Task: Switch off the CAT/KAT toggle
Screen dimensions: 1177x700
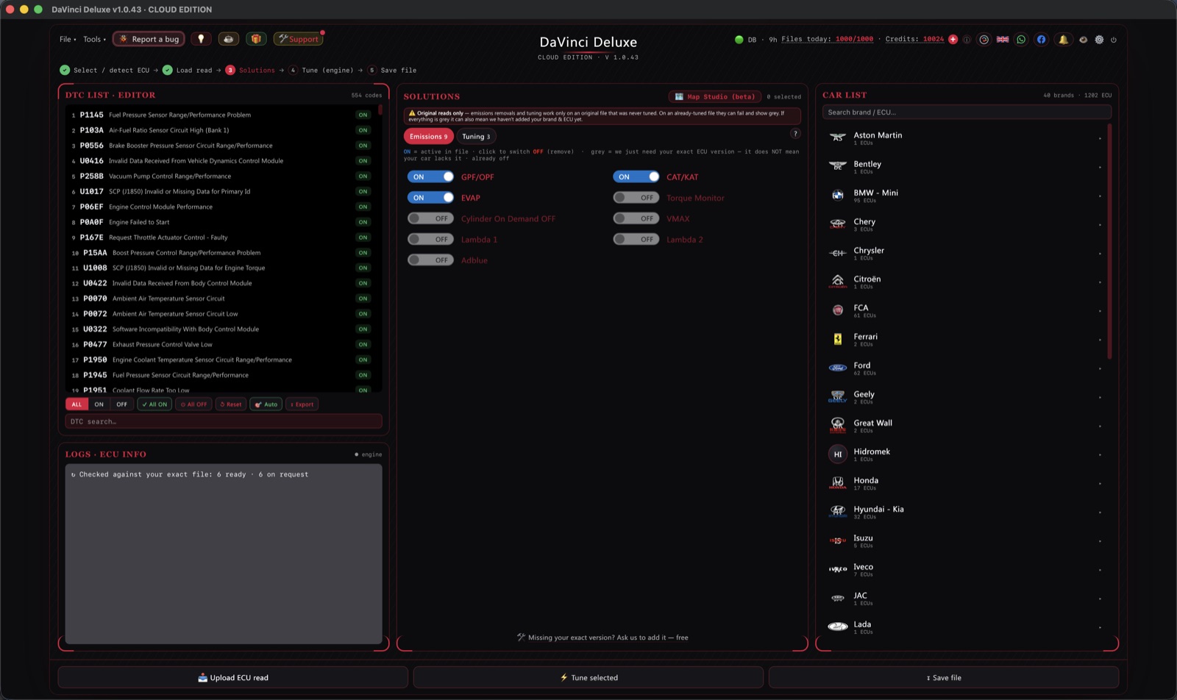Action: pyautogui.click(x=636, y=176)
